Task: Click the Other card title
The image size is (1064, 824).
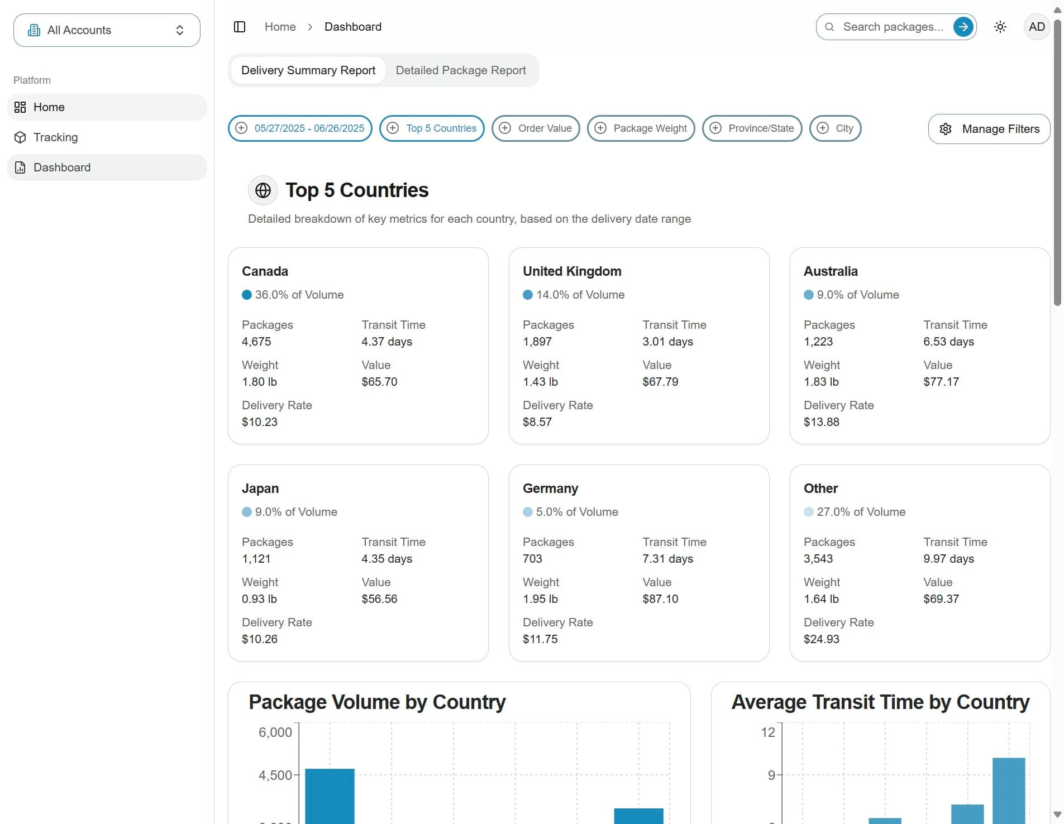Action: pos(820,488)
